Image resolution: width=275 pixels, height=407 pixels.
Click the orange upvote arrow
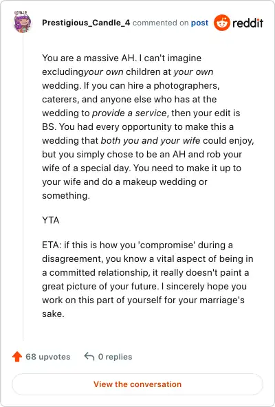click(17, 356)
